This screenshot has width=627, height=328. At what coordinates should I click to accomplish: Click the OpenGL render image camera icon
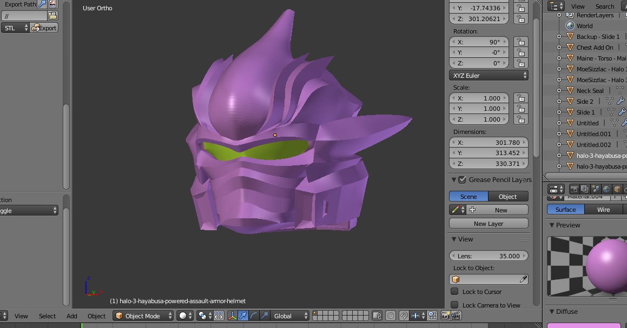tap(445, 316)
